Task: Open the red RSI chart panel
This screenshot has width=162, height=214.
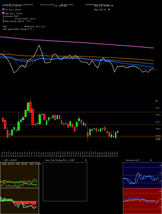Action: tap(142, 201)
